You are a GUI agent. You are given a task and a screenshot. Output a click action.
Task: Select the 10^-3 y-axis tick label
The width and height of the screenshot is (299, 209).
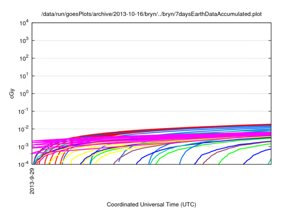(23, 147)
